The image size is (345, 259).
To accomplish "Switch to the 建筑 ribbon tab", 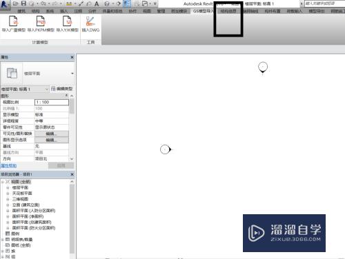I will click(21, 11).
